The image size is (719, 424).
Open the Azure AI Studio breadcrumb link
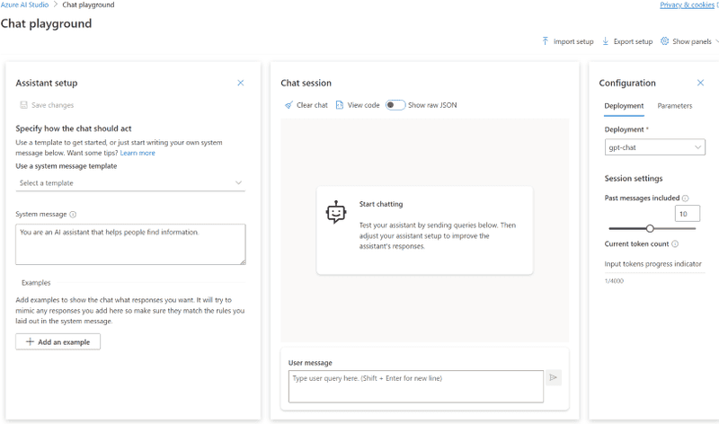pos(24,4)
